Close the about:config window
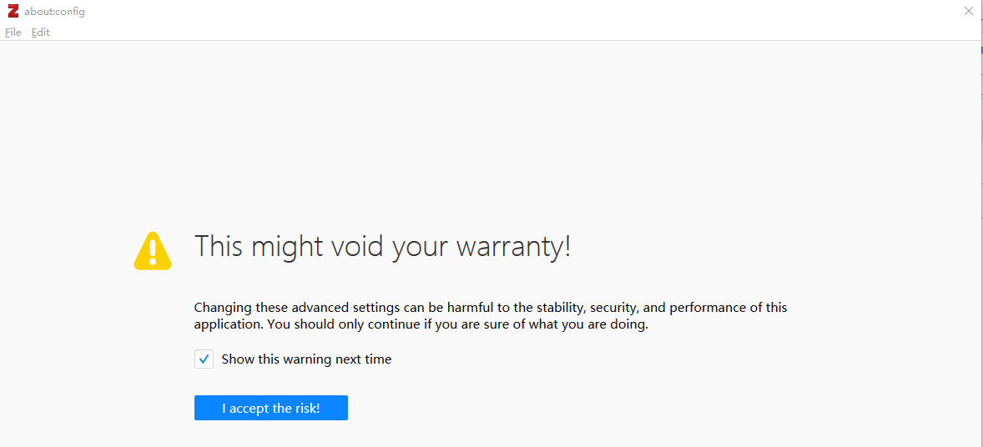 [x=968, y=11]
